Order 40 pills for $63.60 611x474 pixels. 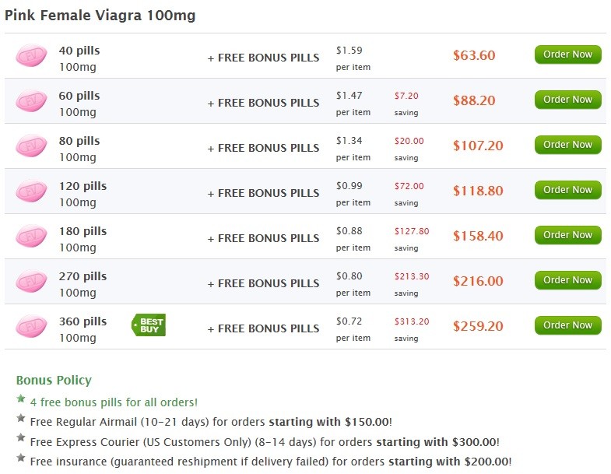pos(567,54)
